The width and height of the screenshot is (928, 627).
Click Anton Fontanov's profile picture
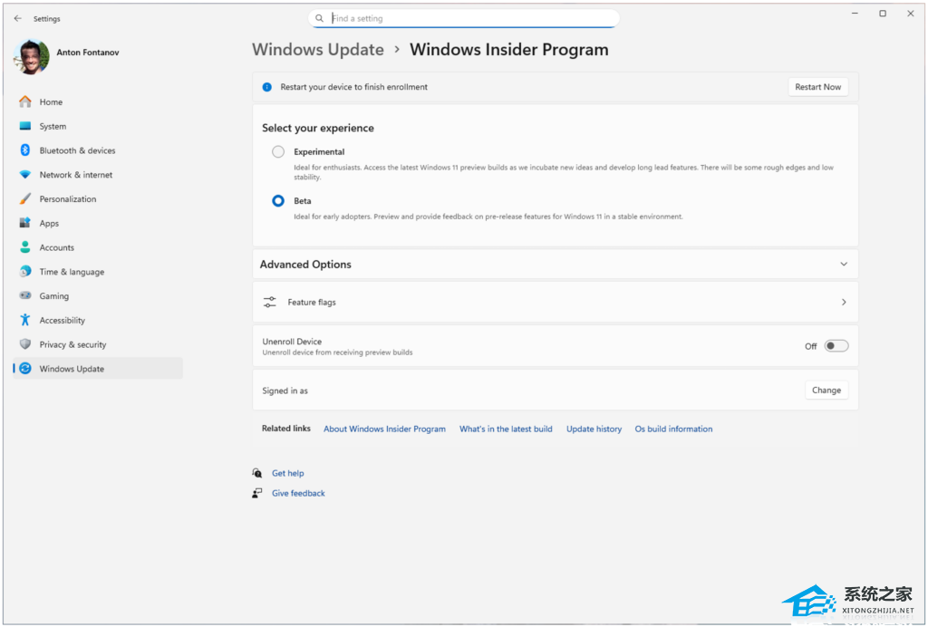coord(32,57)
